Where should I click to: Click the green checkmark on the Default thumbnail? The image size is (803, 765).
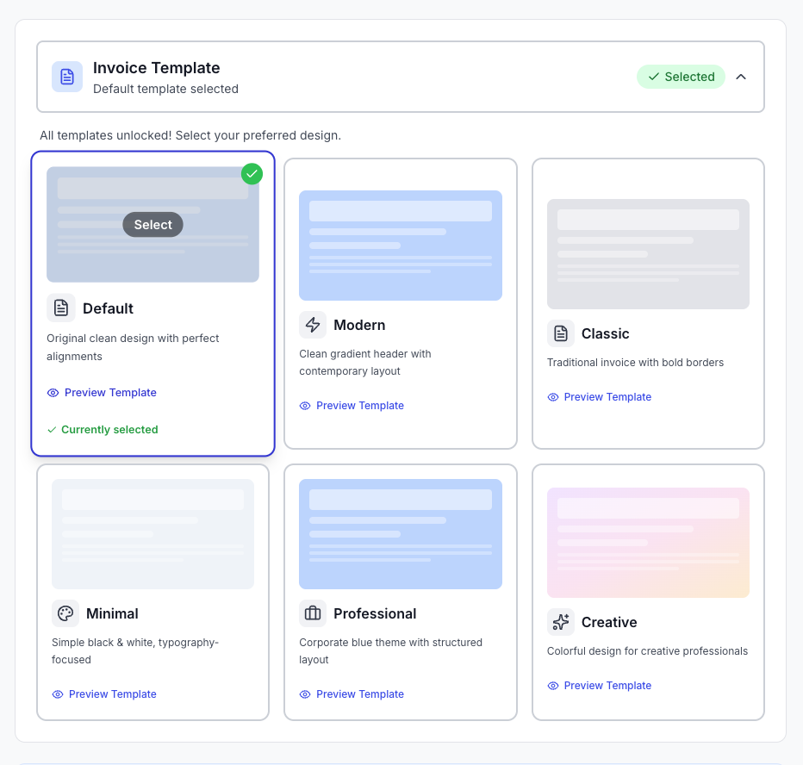click(x=252, y=173)
